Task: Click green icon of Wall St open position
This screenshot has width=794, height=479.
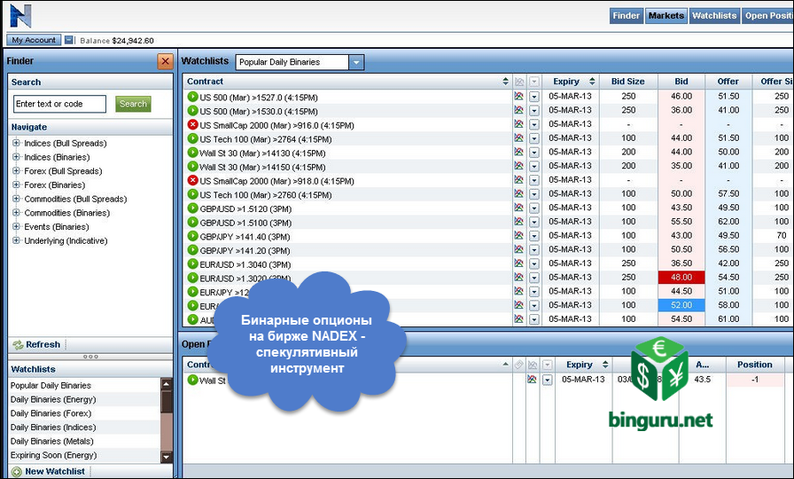Action: click(x=192, y=380)
